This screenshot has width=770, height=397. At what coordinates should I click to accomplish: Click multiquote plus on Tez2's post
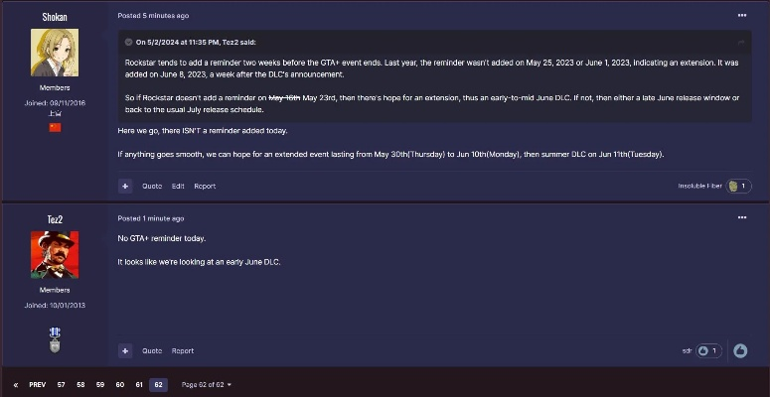pos(125,350)
